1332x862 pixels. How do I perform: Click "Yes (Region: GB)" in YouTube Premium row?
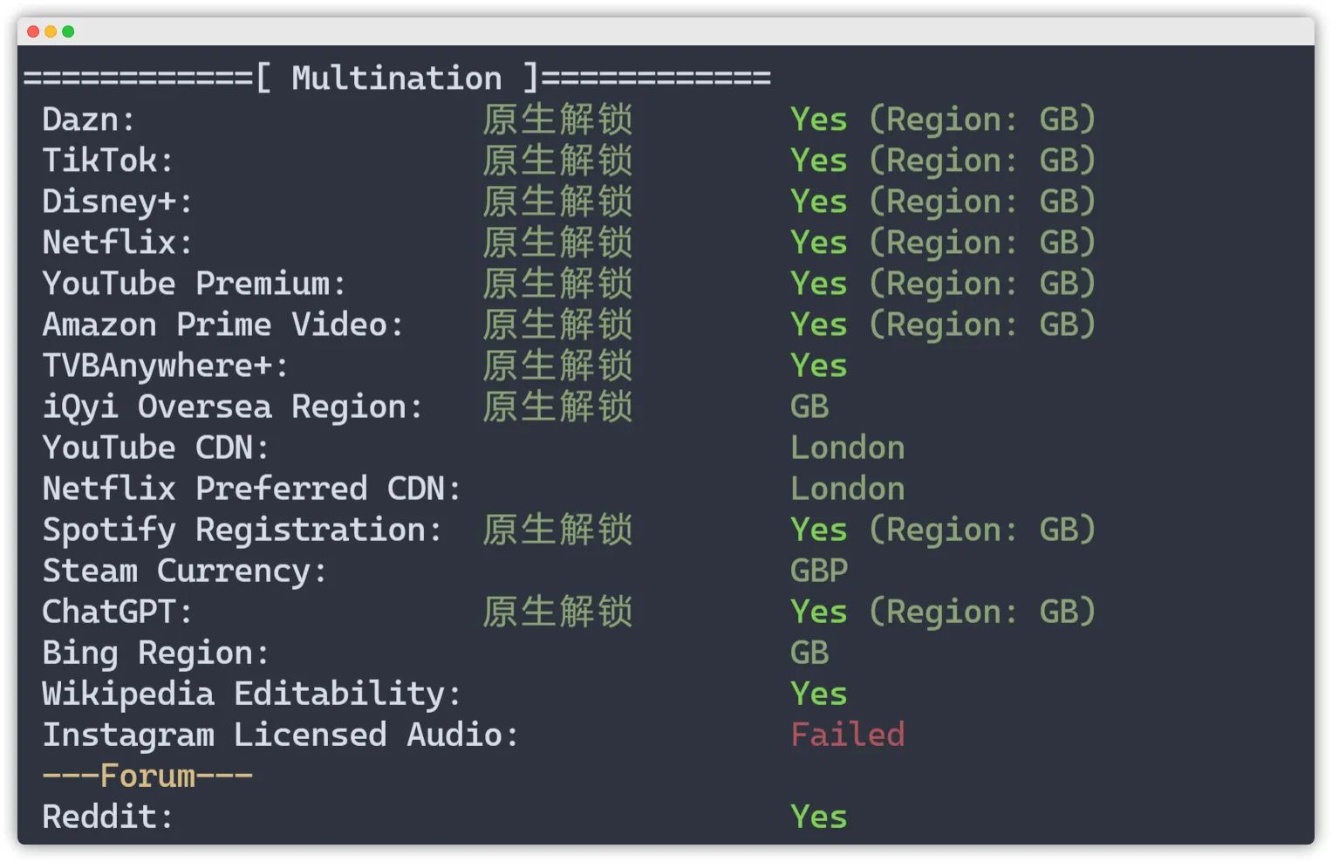(x=943, y=284)
